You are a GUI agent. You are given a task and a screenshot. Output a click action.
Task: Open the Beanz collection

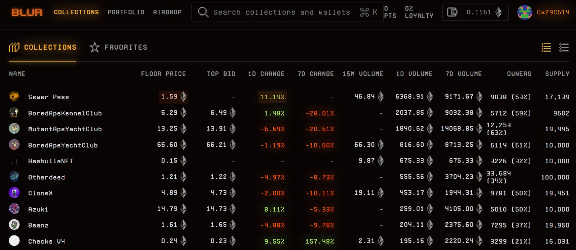pos(38,225)
